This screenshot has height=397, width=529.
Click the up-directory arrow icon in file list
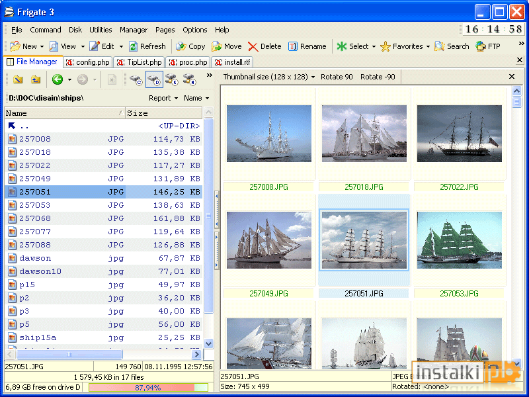[12, 126]
